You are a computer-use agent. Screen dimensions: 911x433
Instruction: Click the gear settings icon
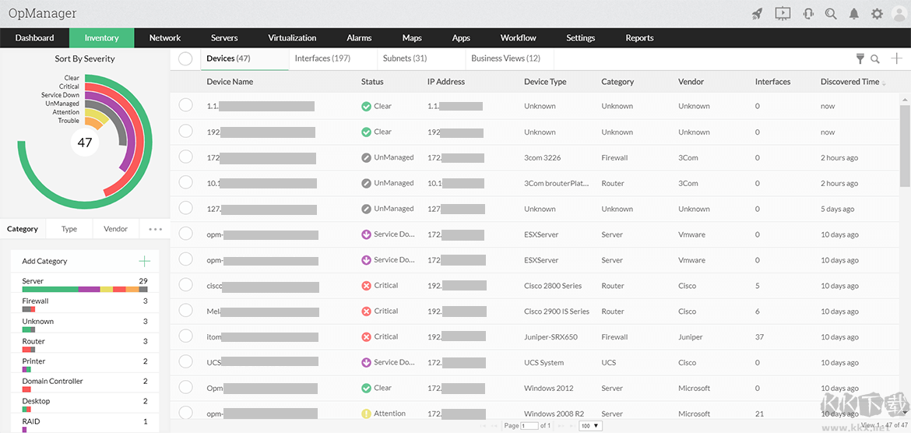coord(877,14)
